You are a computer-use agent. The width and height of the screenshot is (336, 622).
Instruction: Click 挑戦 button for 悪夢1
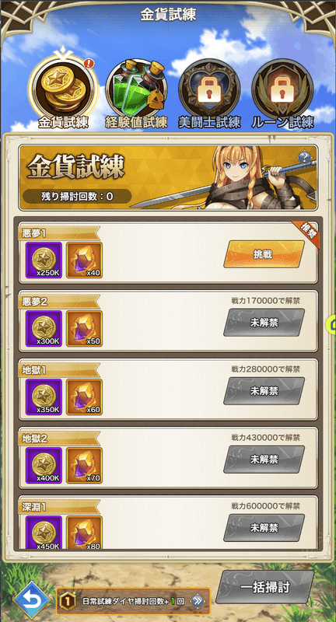pyautogui.click(x=264, y=254)
